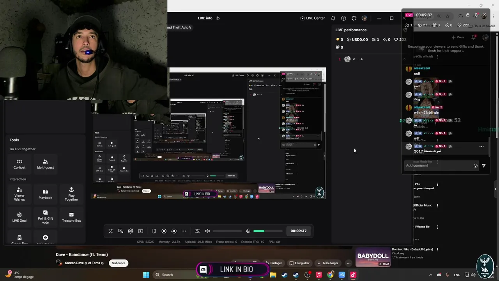Open the Playbook tool
This screenshot has height=281, width=499.
point(45,194)
